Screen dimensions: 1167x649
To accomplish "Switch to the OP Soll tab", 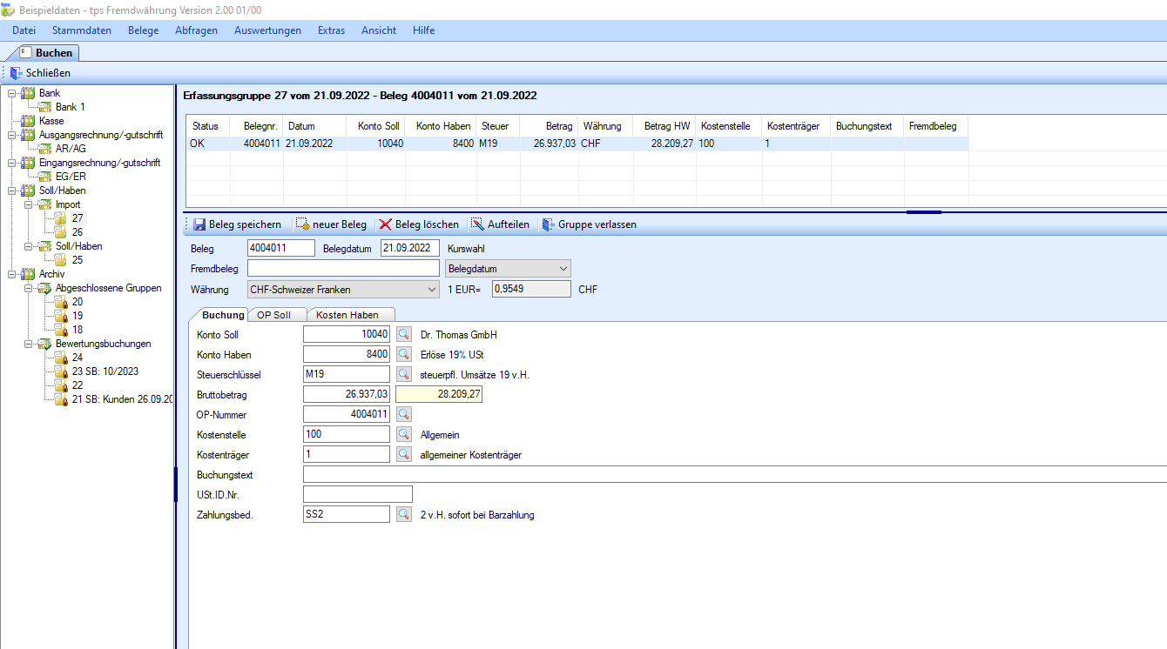I will (x=273, y=315).
